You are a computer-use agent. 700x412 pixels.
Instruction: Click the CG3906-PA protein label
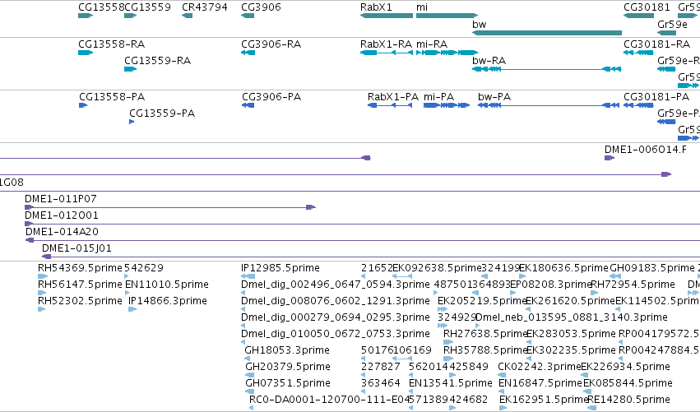(x=271, y=97)
